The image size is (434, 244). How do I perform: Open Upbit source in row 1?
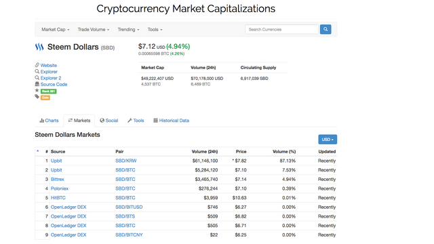56,161
